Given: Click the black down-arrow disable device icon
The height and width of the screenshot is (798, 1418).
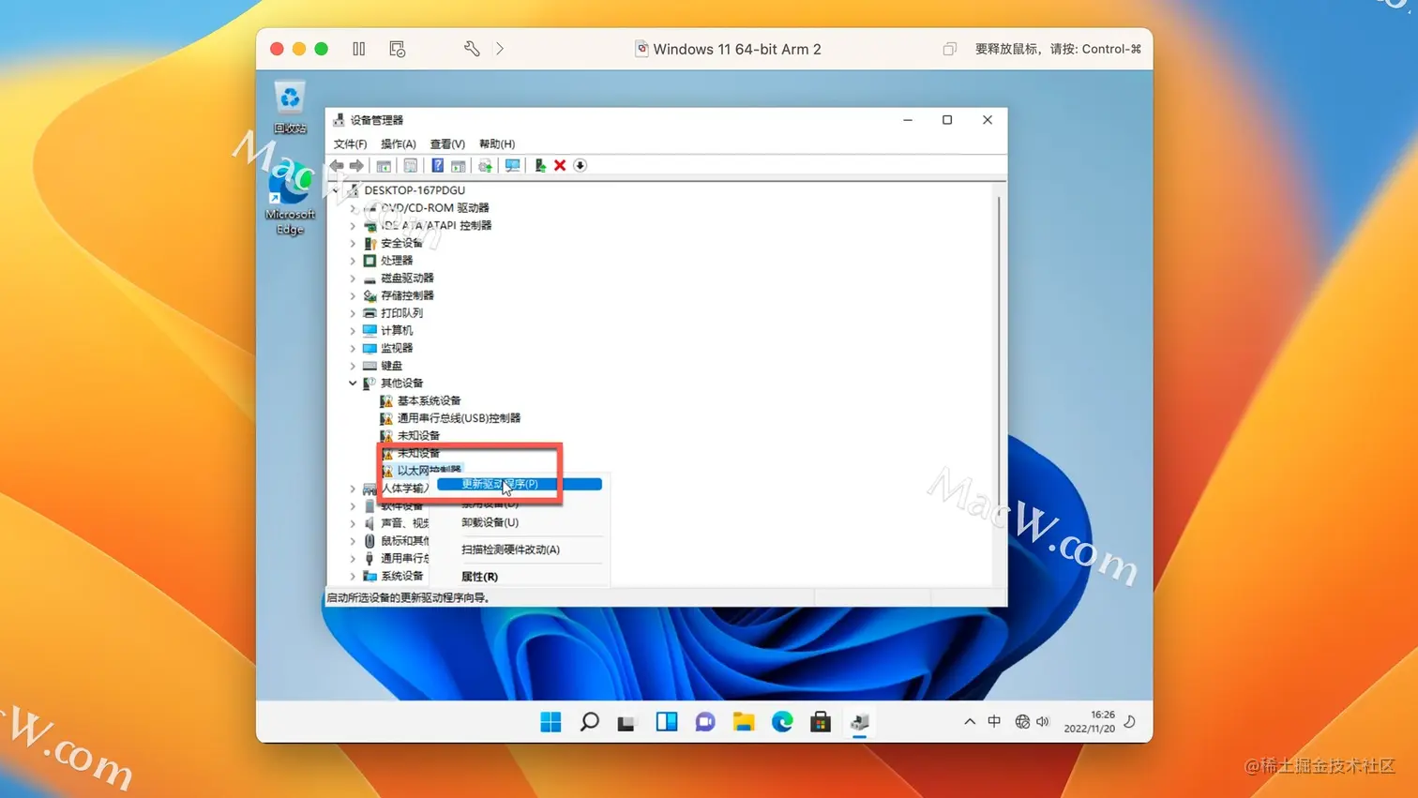Looking at the screenshot, I should [580, 166].
